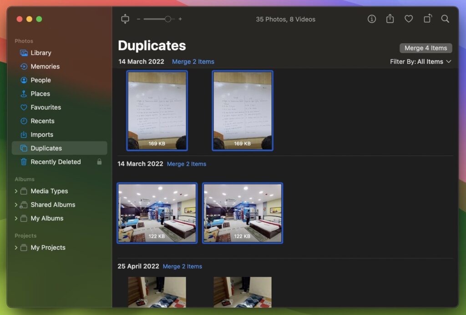Click the Places pin icon
This screenshot has height=315, width=466.
coord(24,94)
